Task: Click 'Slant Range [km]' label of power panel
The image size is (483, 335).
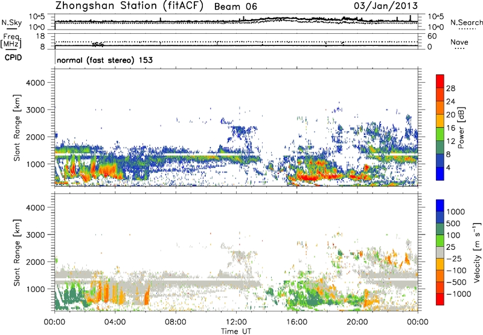Action: tap(17, 128)
